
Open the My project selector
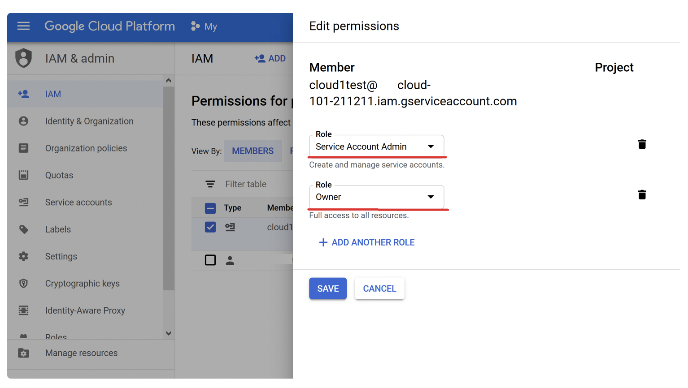tap(205, 26)
